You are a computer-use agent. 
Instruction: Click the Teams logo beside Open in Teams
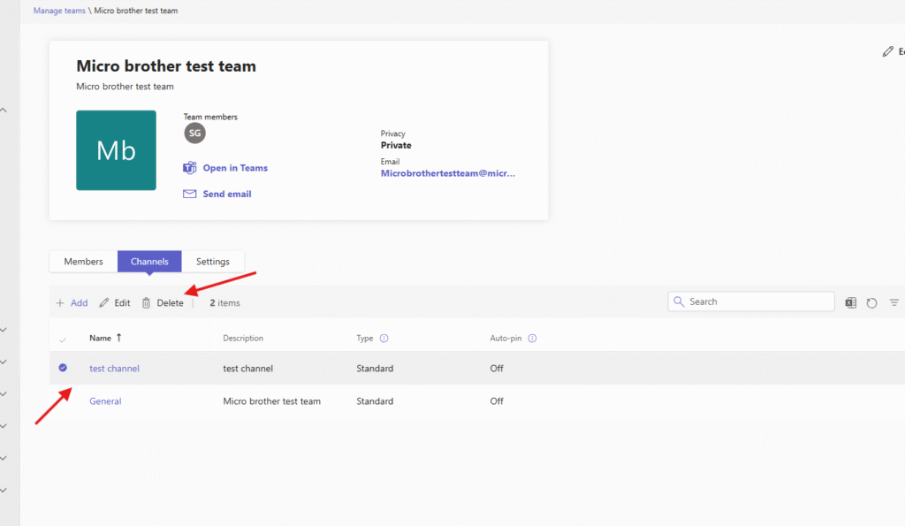click(x=189, y=168)
